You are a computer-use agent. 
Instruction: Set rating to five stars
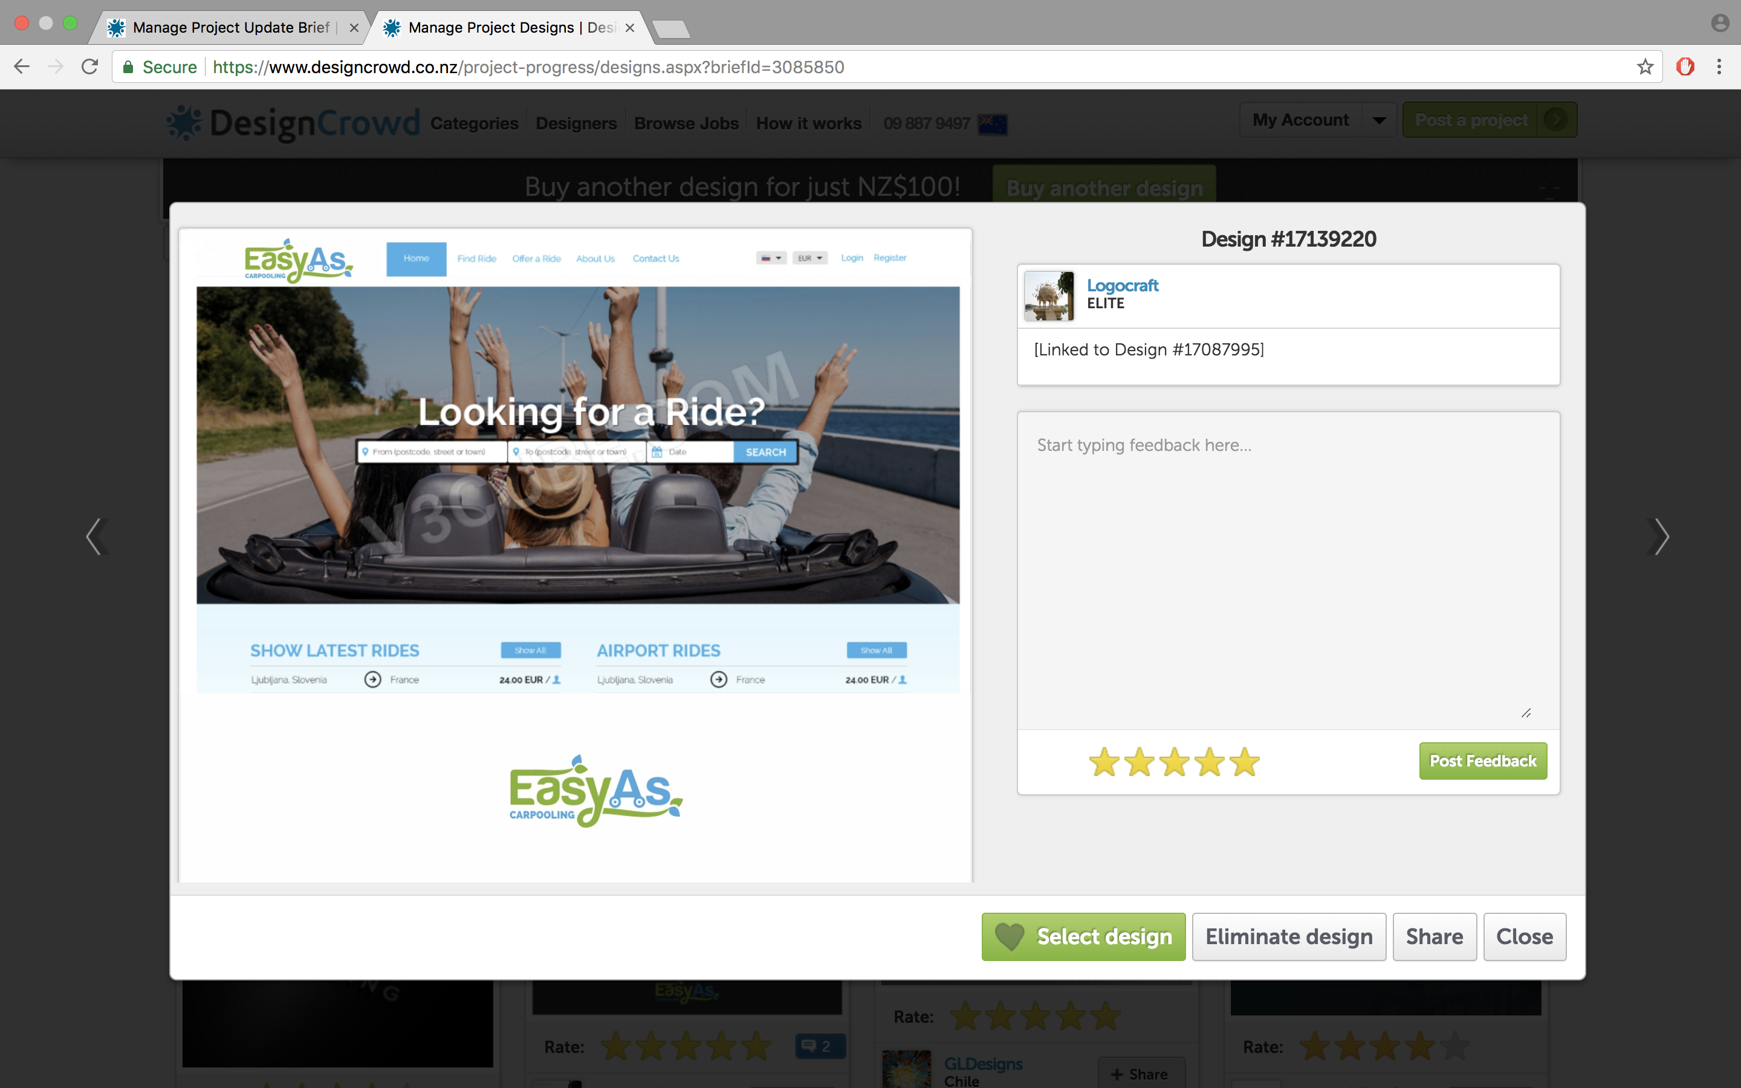(1244, 762)
